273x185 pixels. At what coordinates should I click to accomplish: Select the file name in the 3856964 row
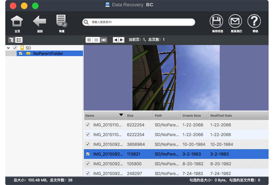(x=108, y=144)
